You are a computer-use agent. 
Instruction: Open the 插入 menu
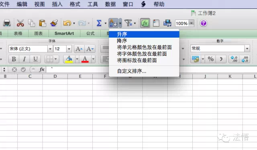pos(57,4)
